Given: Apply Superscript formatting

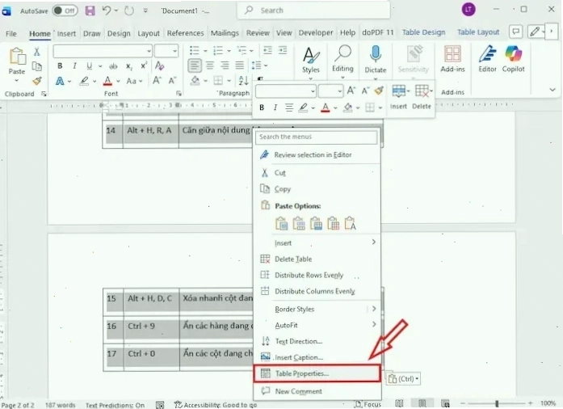Looking at the screenshot, I should (x=144, y=65).
